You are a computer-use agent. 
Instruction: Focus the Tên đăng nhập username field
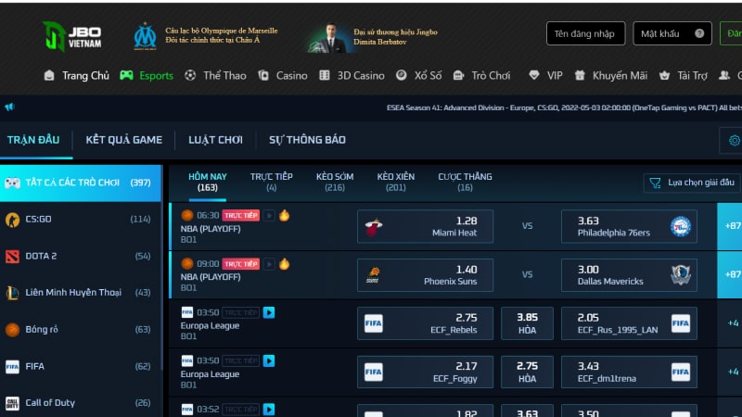coord(585,33)
